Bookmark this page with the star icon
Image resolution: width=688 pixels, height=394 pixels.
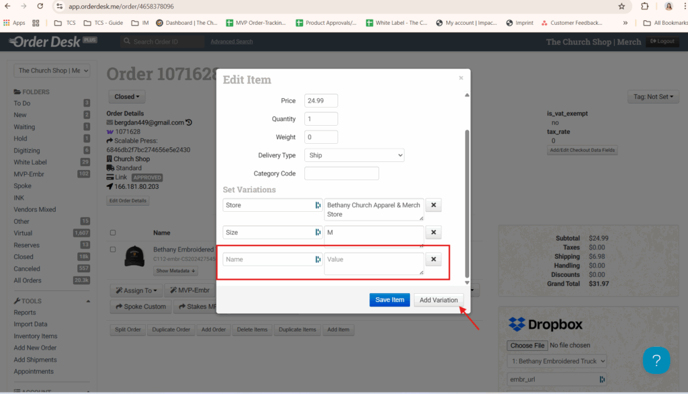pyautogui.click(x=621, y=6)
